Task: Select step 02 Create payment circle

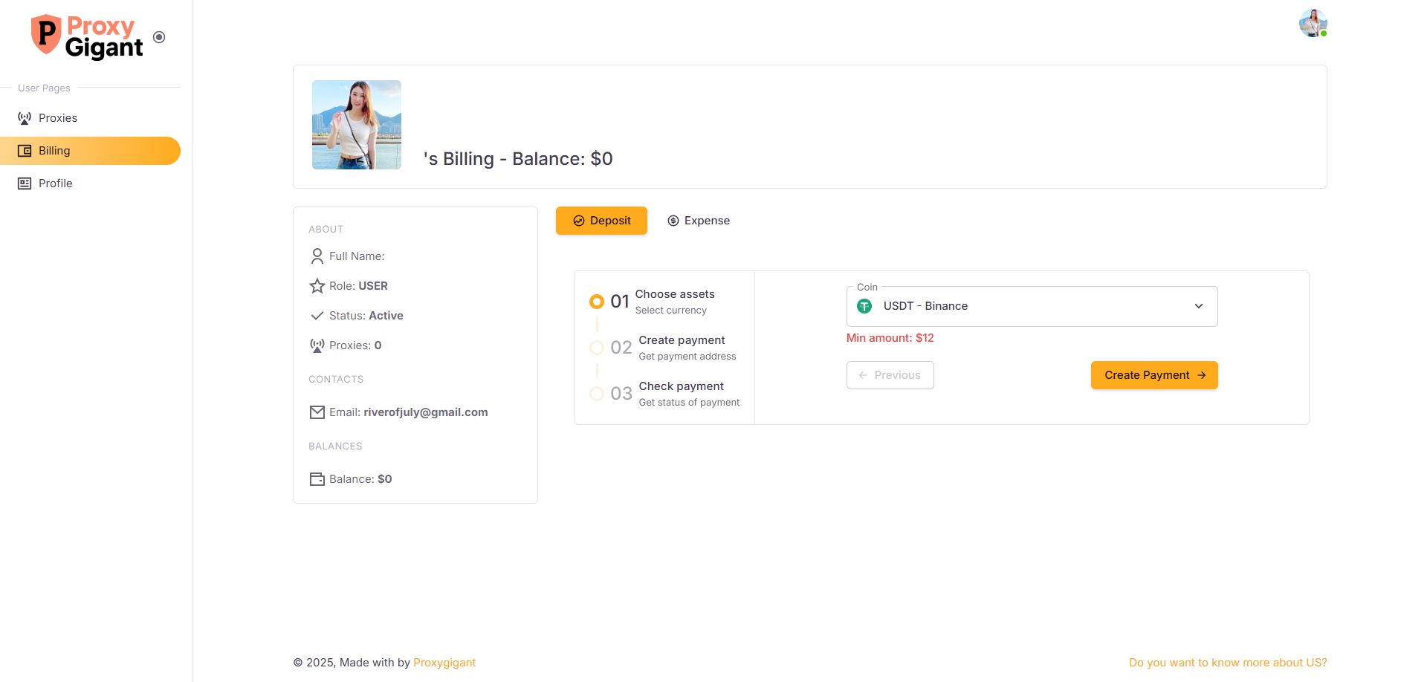Action: pos(596,348)
